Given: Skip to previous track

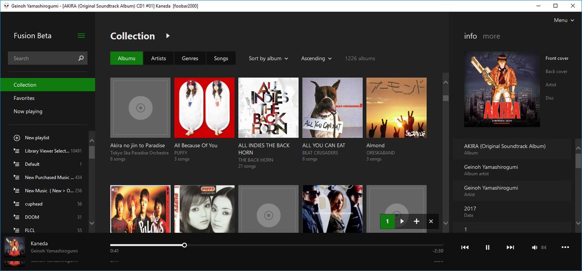Looking at the screenshot, I should (465, 247).
